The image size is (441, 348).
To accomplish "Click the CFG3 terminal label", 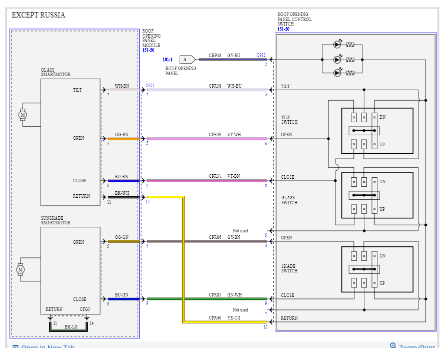I will pyautogui.click(x=85, y=309).
